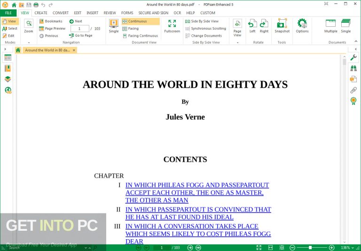Enable Synchronous Scrolling

point(205,29)
